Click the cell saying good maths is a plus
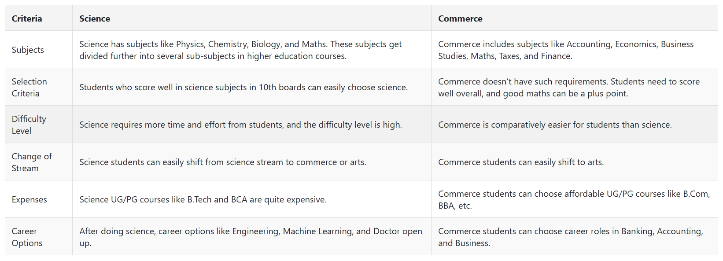 click(x=575, y=87)
